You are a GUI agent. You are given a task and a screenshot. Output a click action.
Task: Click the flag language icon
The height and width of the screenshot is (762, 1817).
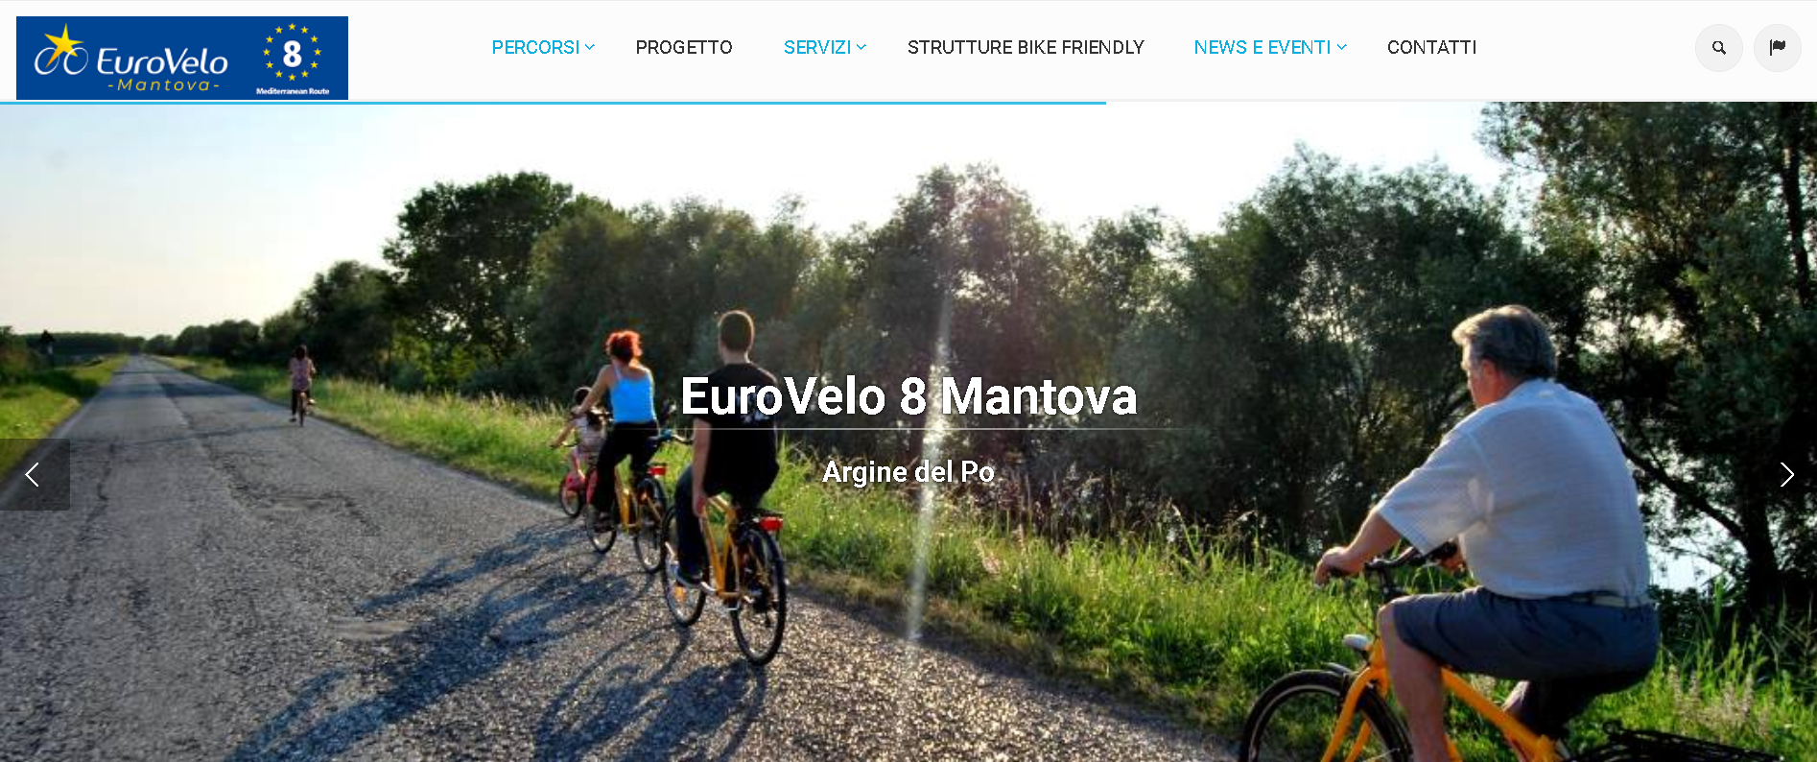click(1777, 48)
